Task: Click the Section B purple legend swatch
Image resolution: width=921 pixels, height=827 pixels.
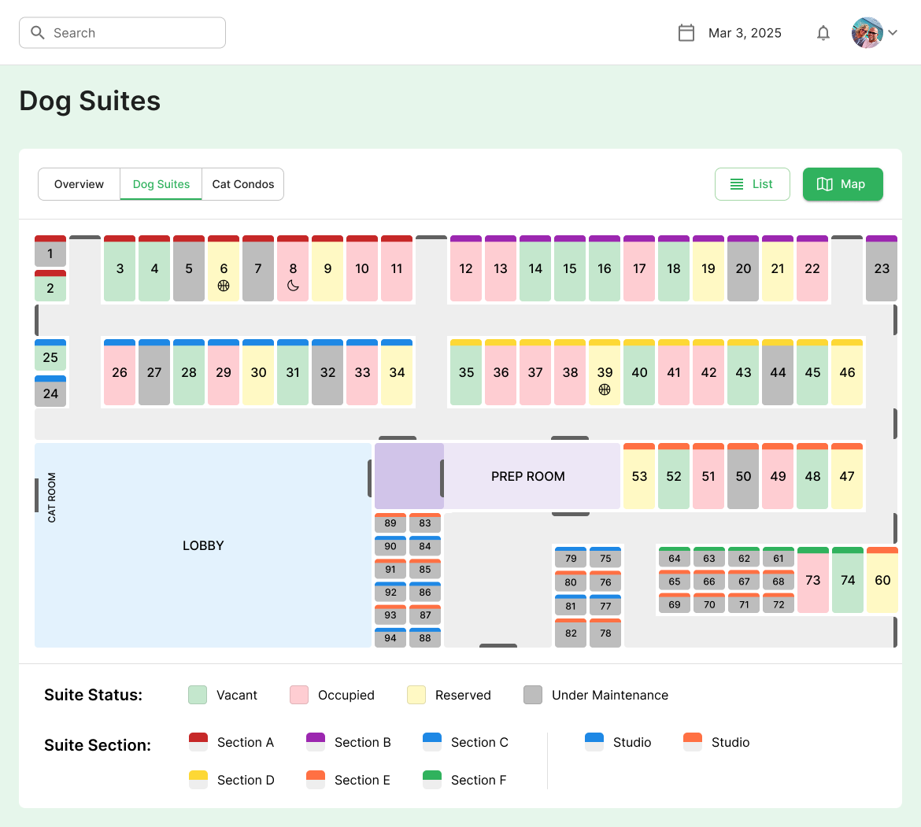Action: (316, 742)
